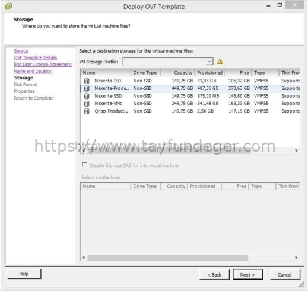Return to the Name and Location step
Image resolution: width=308 pixels, height=292 pixels.
coord(33,71)
